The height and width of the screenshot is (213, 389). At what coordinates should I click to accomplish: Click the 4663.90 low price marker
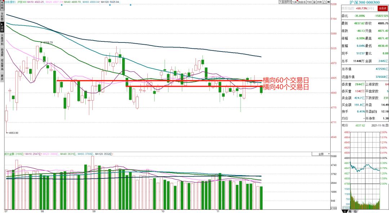tap(13, 133)
